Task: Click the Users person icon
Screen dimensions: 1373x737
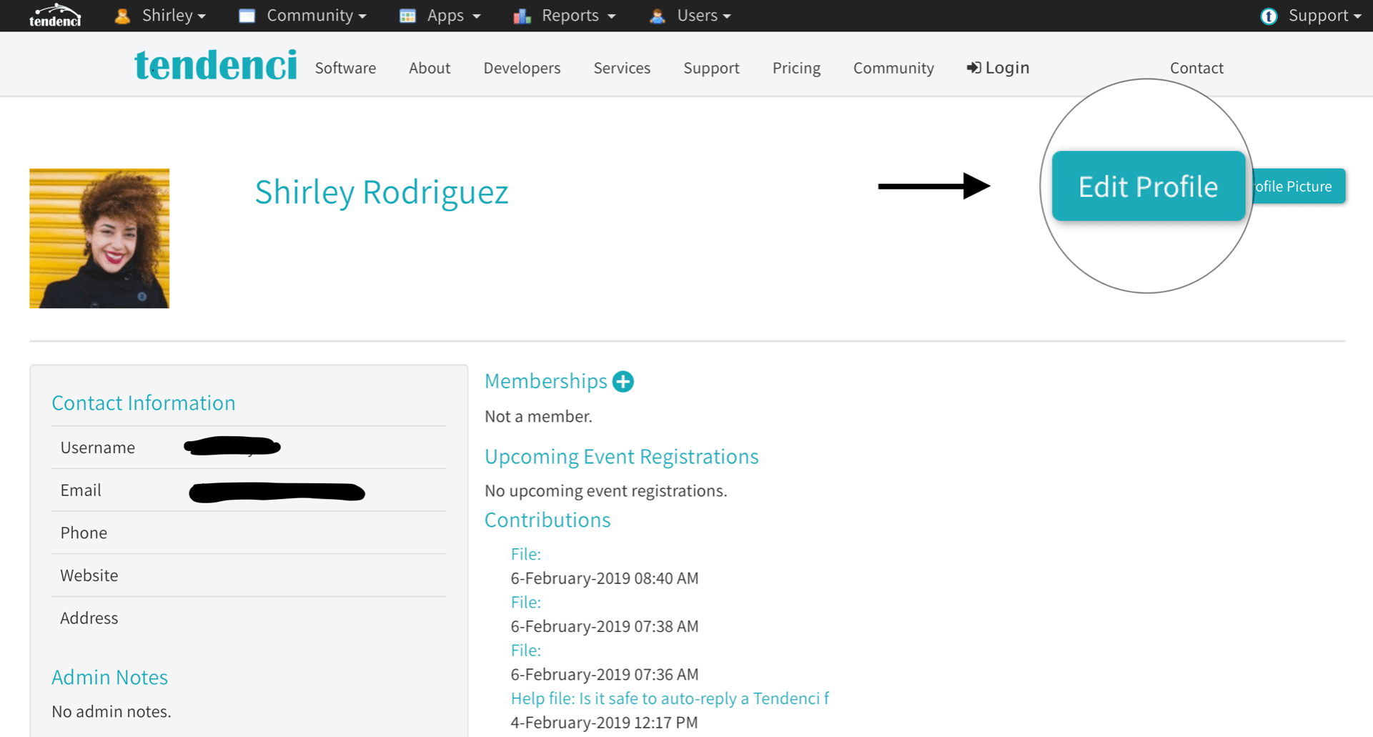Action: [x=658, y=16]
